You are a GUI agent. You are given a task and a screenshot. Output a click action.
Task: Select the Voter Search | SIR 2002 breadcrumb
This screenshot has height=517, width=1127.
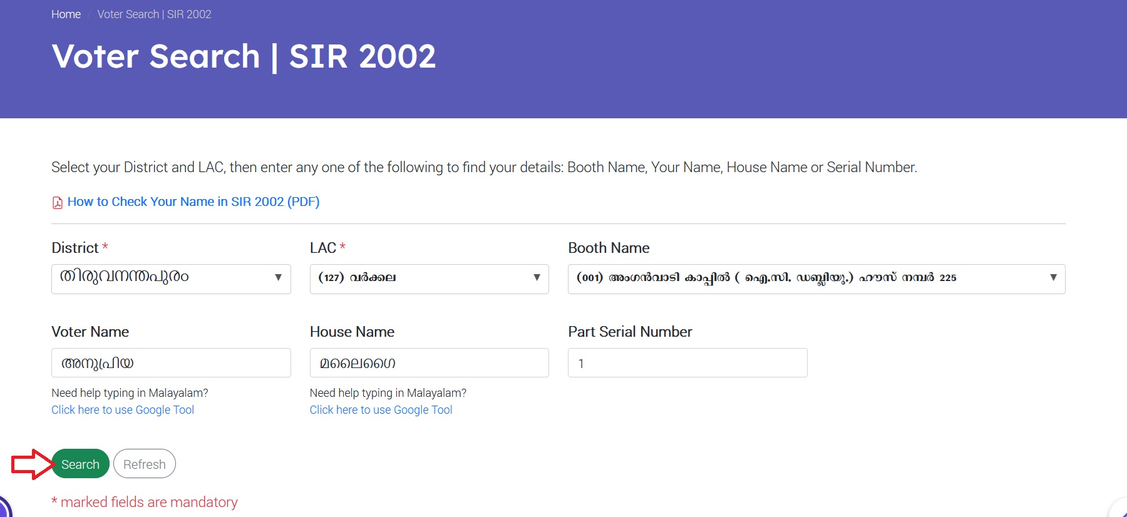[154, 14]
